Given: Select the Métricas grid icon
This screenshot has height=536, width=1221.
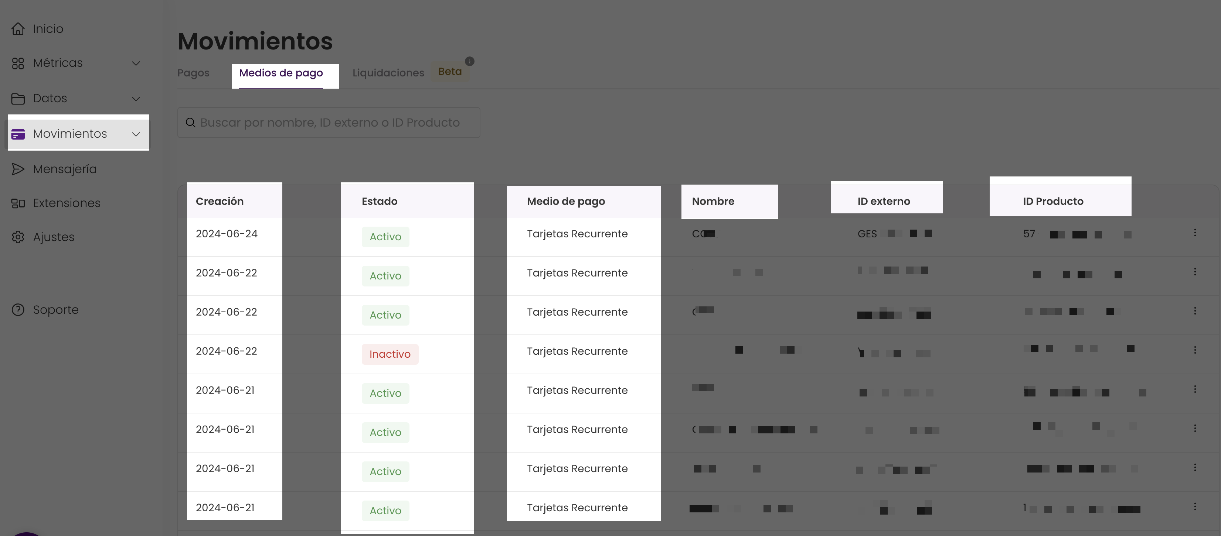Looking at the screenshot, I should tap(18, 63).
